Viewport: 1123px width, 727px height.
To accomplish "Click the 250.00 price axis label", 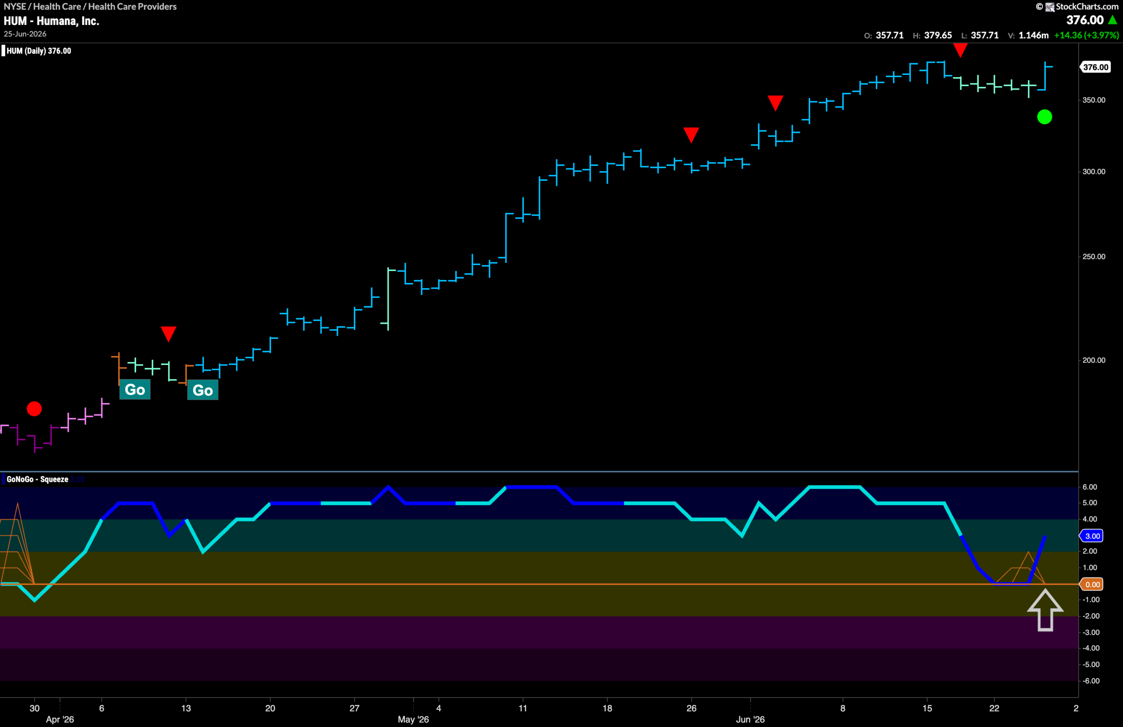I will tap(1094, 256).
